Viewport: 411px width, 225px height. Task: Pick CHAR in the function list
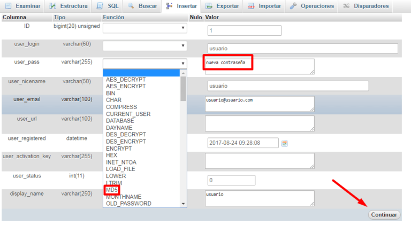pyautogui.click(x=113, y=100)
